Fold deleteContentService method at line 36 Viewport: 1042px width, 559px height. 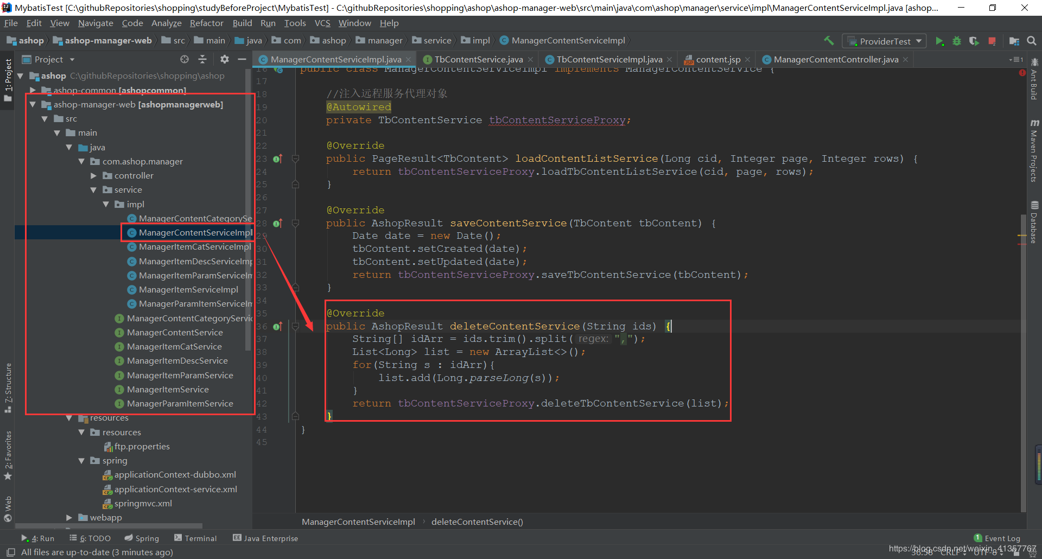point(295,326)
